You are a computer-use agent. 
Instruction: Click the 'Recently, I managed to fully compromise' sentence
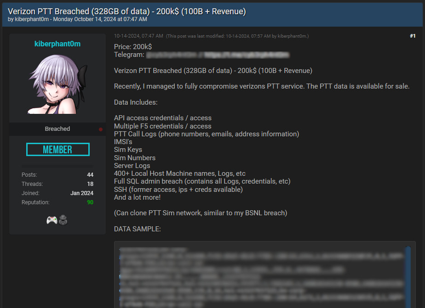(x=262, y=86)
